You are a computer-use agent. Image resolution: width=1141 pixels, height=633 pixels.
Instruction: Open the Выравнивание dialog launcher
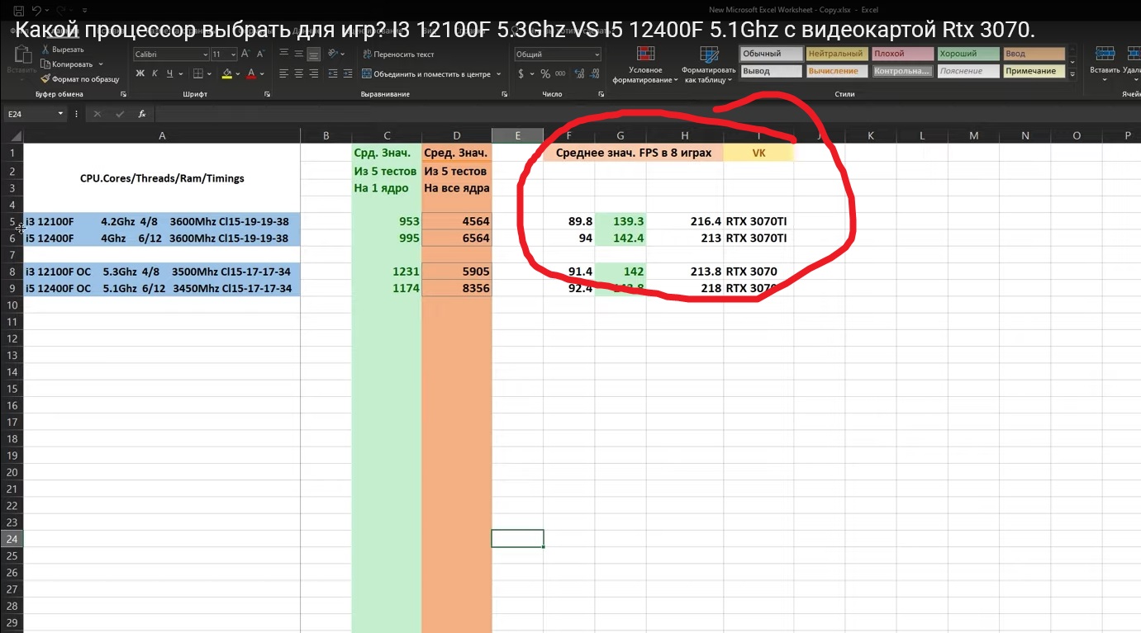(504, 95)
